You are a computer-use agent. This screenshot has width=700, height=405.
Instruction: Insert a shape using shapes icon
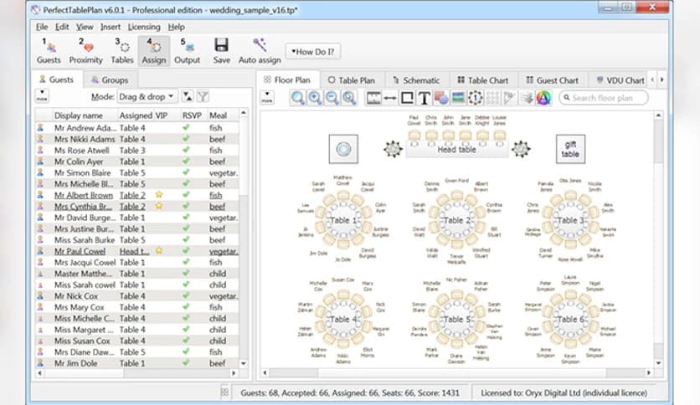coord(441,98)
